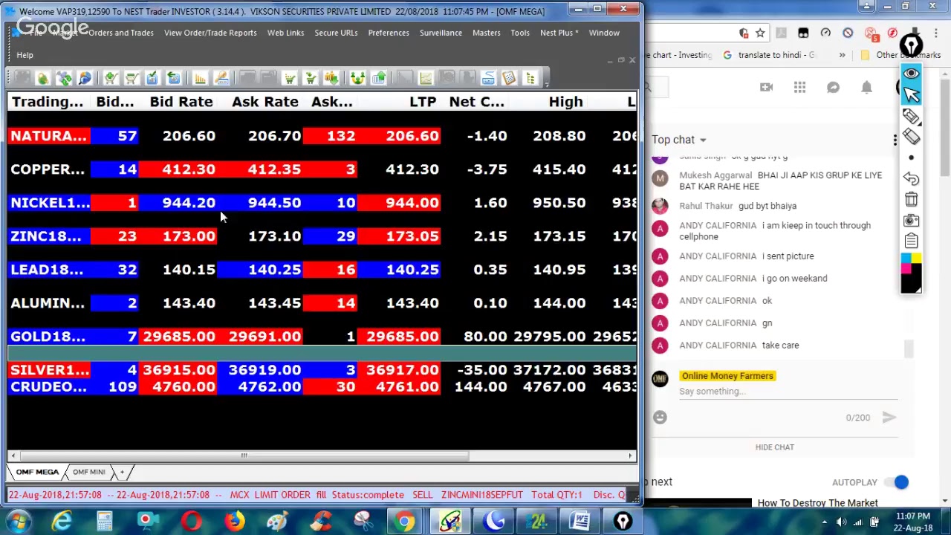The width and height of the screenshot is (951, 535).
Task: Click the emoji smiley in chat input
Action: tap(660, 418)
